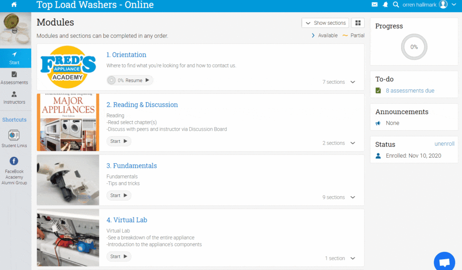Open the Student Links shortcut
The image size is (462, 270).
[x=14, y=139]
